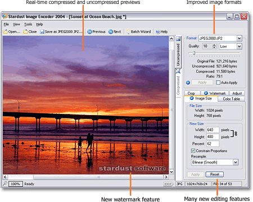Click the sunset image preview
This screenshot has width=253, height=202.
(x=85, y=105)
